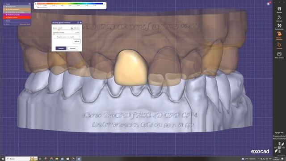
Task: Click the Aceptar button
Action: 61,48
